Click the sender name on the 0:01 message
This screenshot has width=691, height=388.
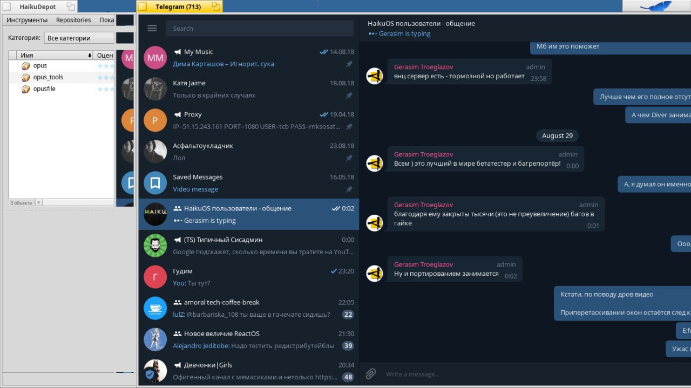pos(423,205)
